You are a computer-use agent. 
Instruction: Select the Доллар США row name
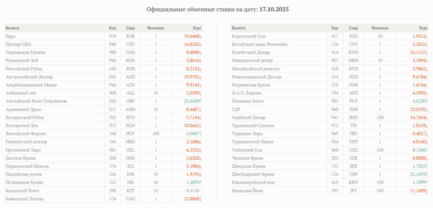[19, 44]
